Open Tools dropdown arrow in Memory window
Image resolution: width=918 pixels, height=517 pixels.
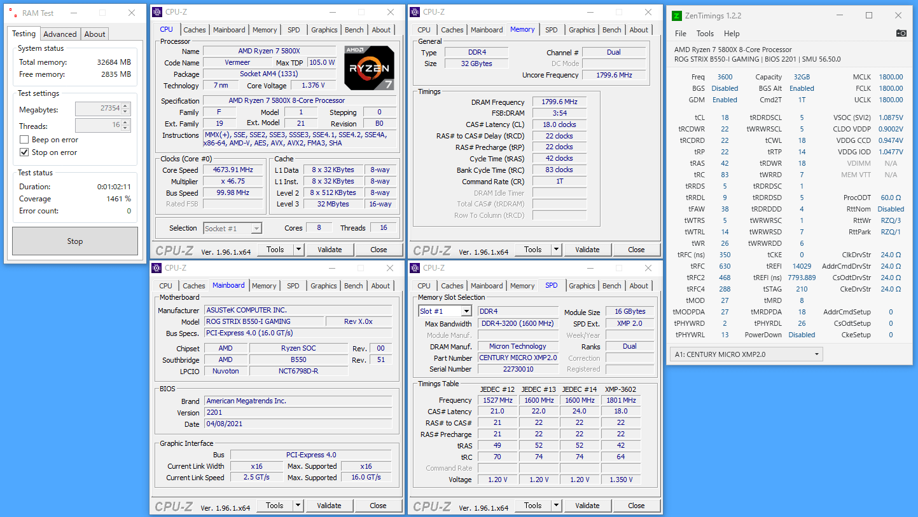(x=555, y=250)
